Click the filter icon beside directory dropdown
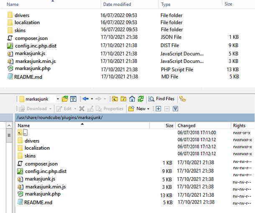The image size is (255, 213). pos(73,99)
